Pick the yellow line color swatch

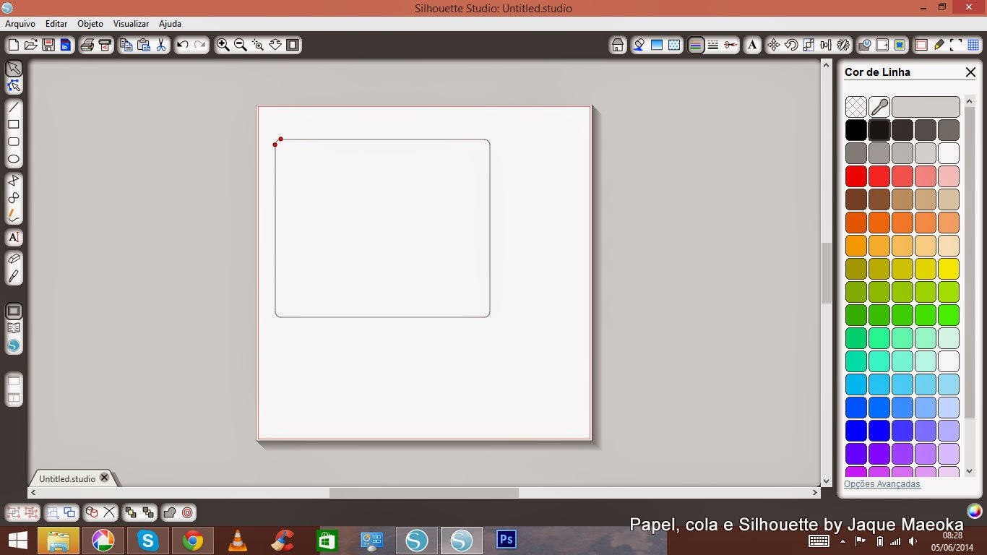[949, 269]
